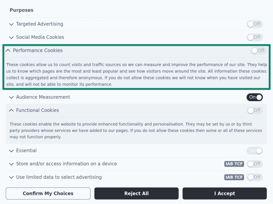Enable the Targeted Advertising toggle

(255, 24)
